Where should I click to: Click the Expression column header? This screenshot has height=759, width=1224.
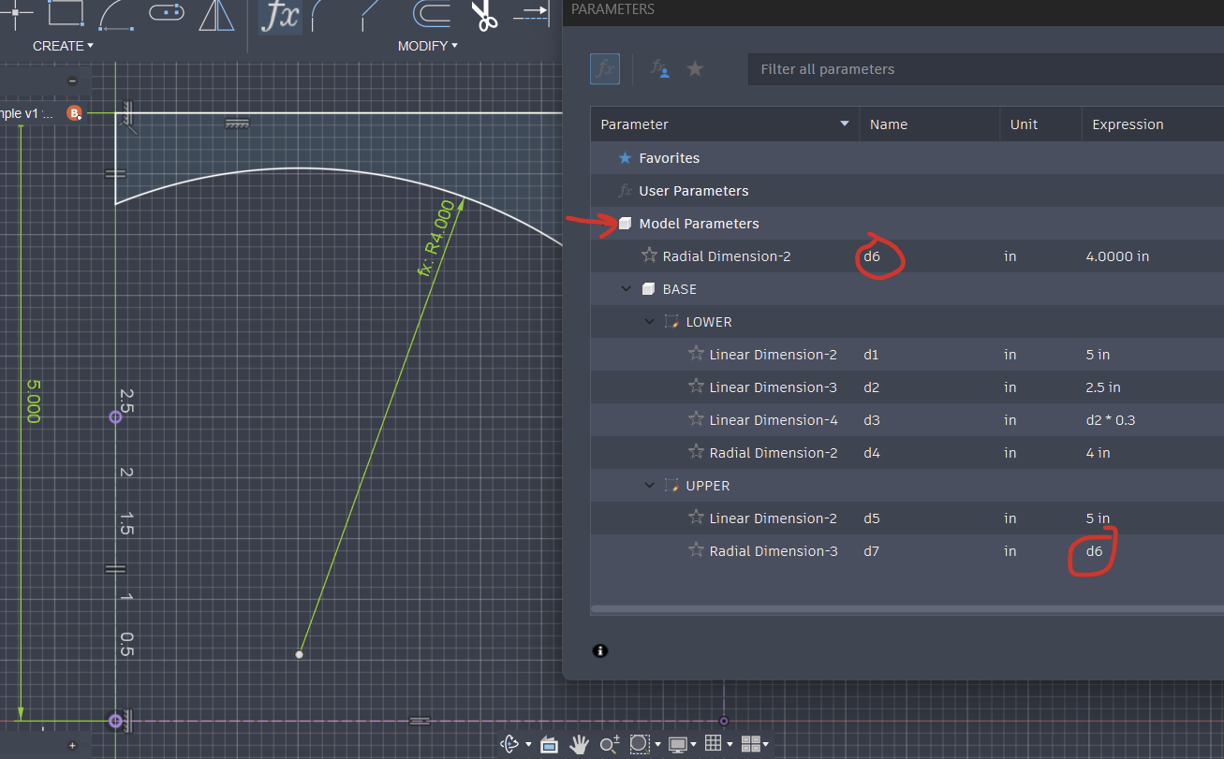click(x=1153, y=124)
